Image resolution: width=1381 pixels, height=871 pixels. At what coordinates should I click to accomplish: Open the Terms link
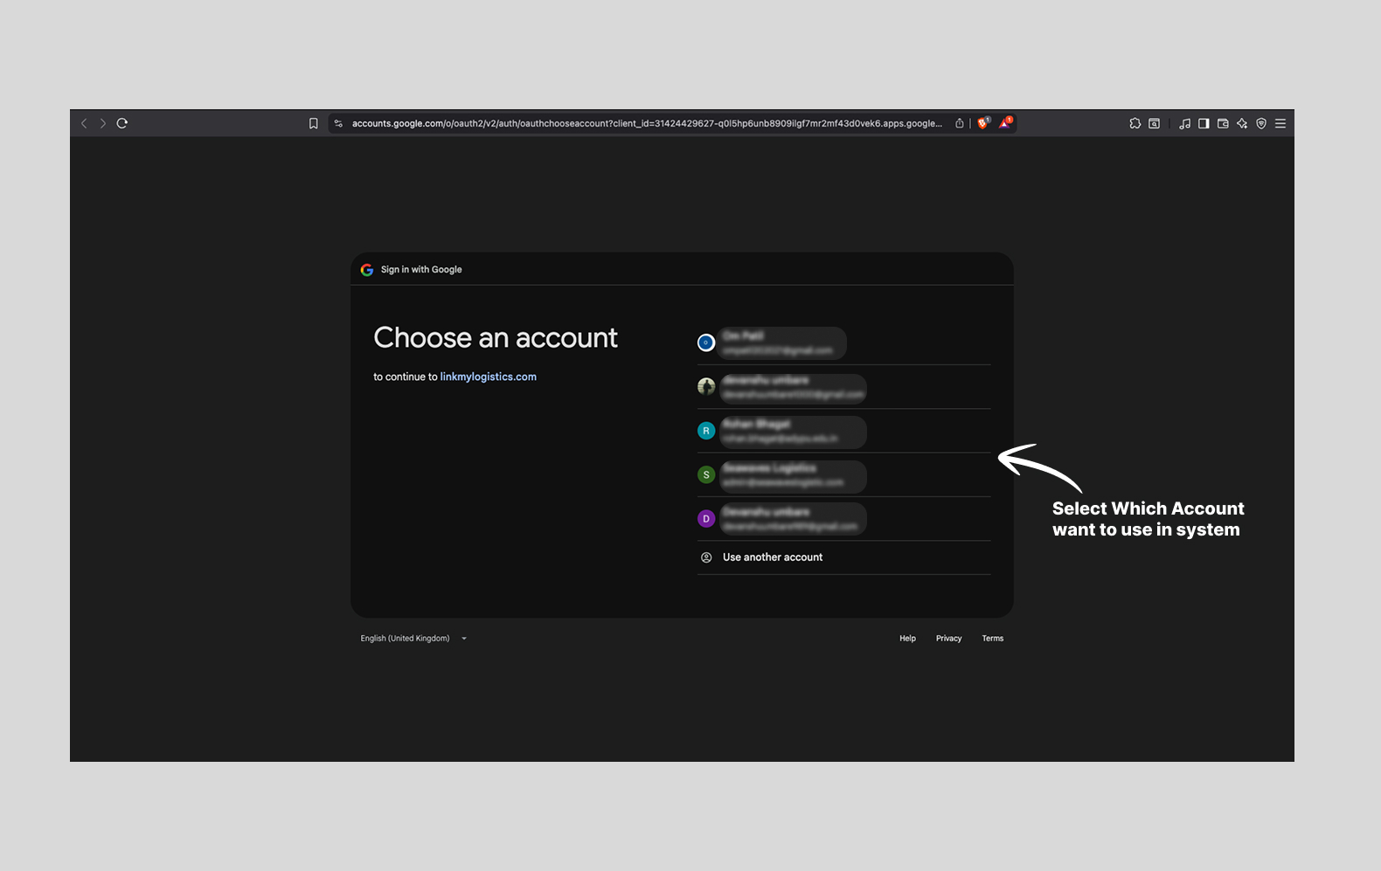click(x=992, y=639)
